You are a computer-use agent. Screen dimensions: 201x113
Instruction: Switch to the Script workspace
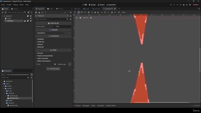pyautogui.click(x=92, y=5)
